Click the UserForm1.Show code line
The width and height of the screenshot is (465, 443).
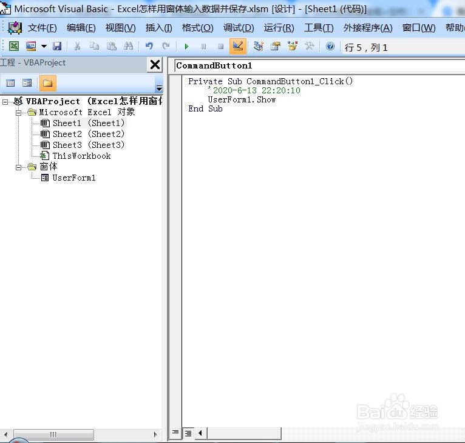tap(242, 99)
